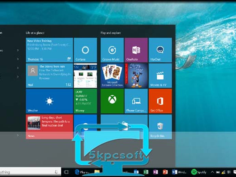Open Outlook from the taskbar
The image size is (236, 177).
pos(136,172)
